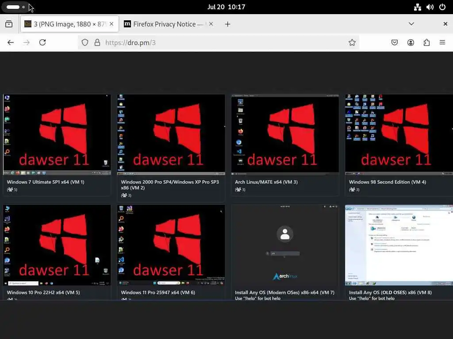The height and width of the screenshot is (339, 453).
Task: Open the Extensions puzzle icon
Action: [x=426, y=42]
